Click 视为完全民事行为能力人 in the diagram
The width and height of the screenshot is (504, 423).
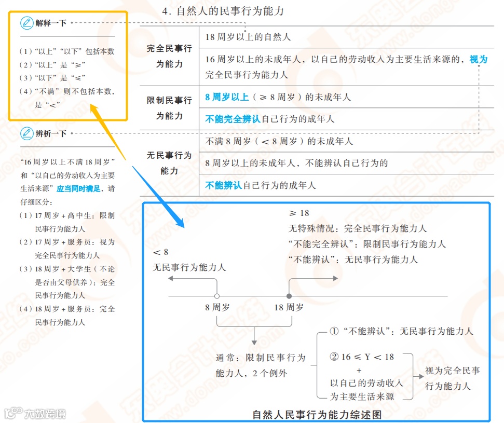[x=452, y=378]
